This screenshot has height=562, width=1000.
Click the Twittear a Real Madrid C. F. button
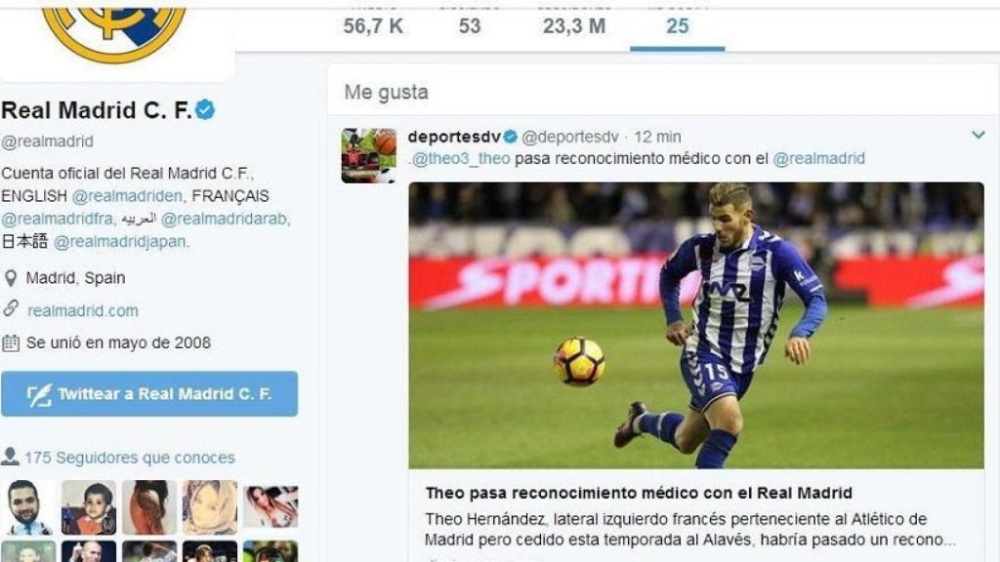tap(149, 394)
